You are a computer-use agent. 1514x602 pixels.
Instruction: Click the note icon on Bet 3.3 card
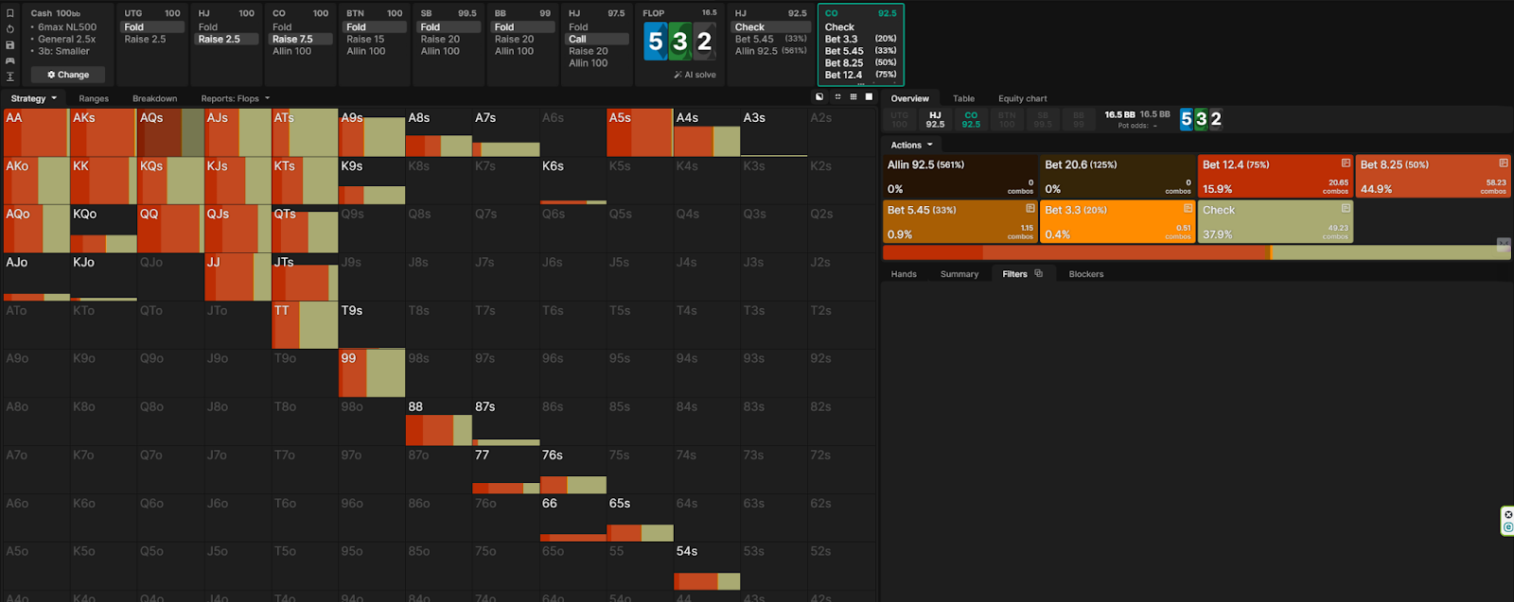(1188, 208)
